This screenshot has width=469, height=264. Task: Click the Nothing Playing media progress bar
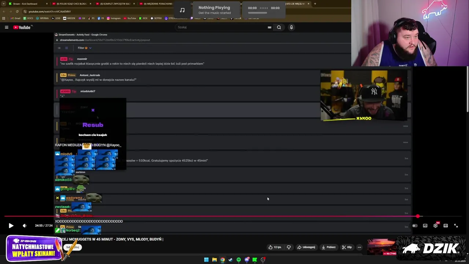(x=258, y=13)
